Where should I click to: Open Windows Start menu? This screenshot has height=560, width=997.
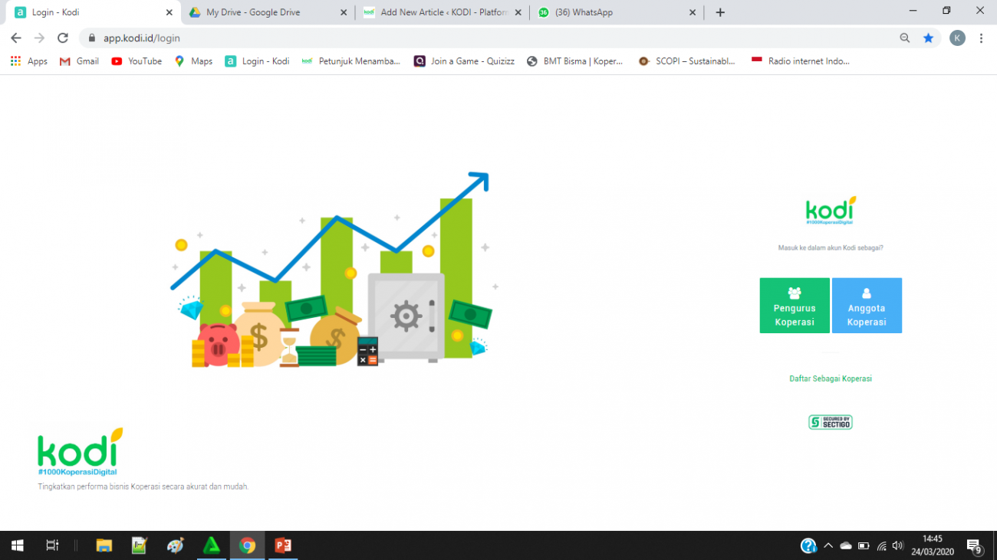17,545
